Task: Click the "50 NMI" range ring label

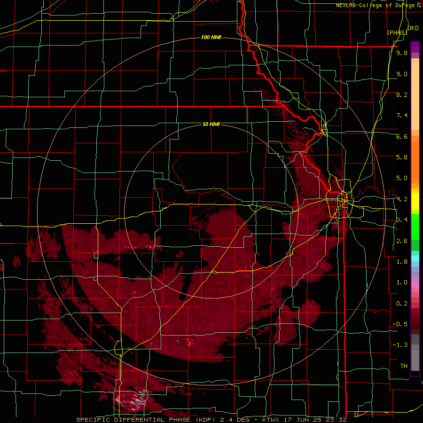Action: click(211, 124)
